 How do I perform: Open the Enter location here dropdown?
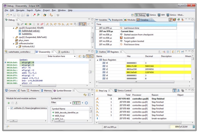[x=75, y=56]
